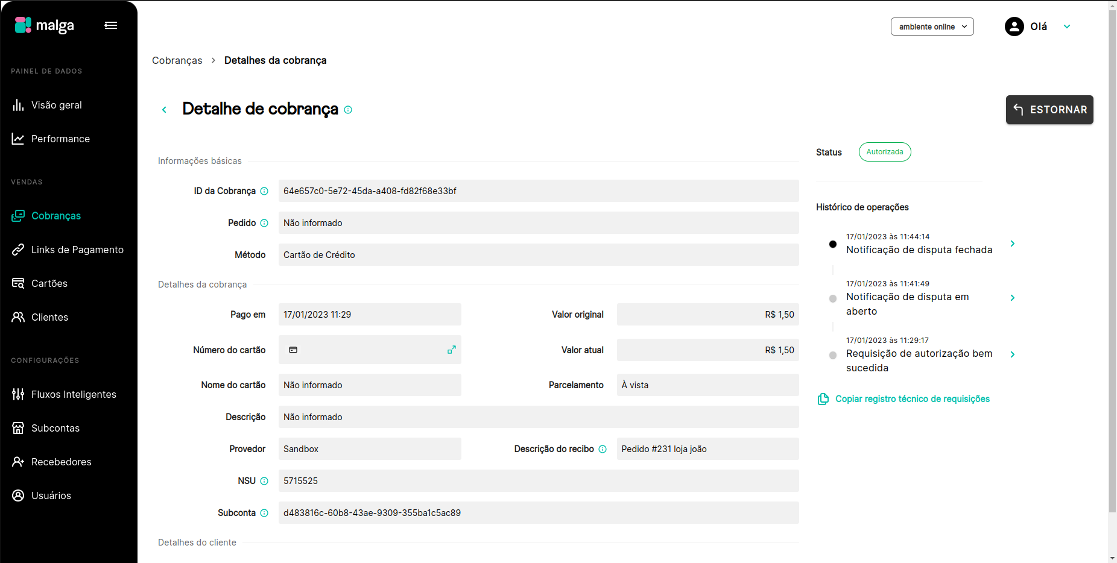Click the Pago em date field

click(370, 315)
